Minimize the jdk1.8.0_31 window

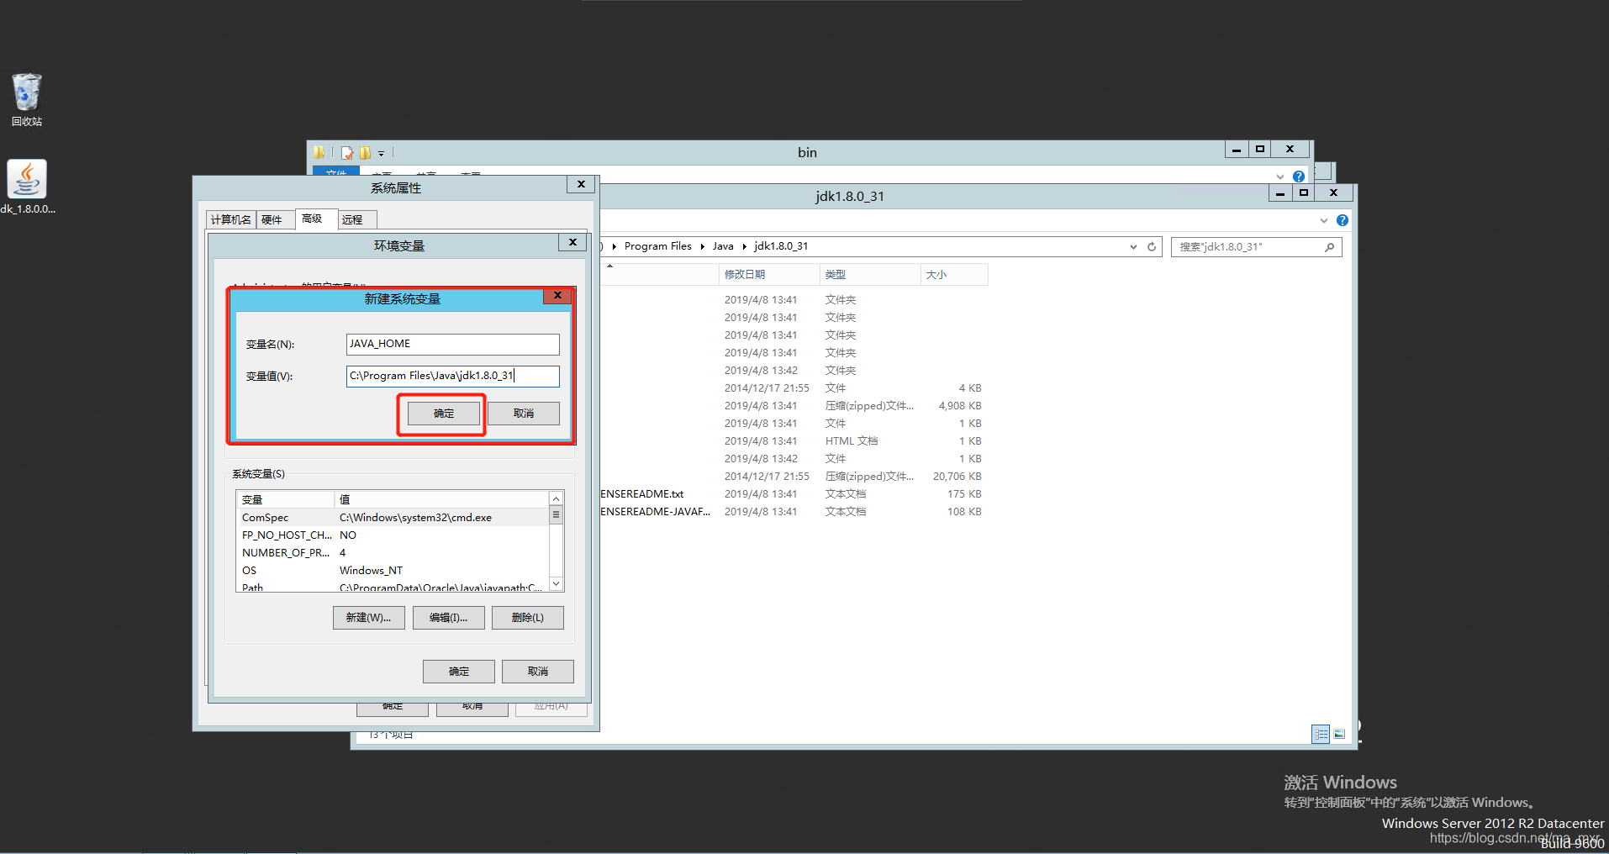(1279, 192)
